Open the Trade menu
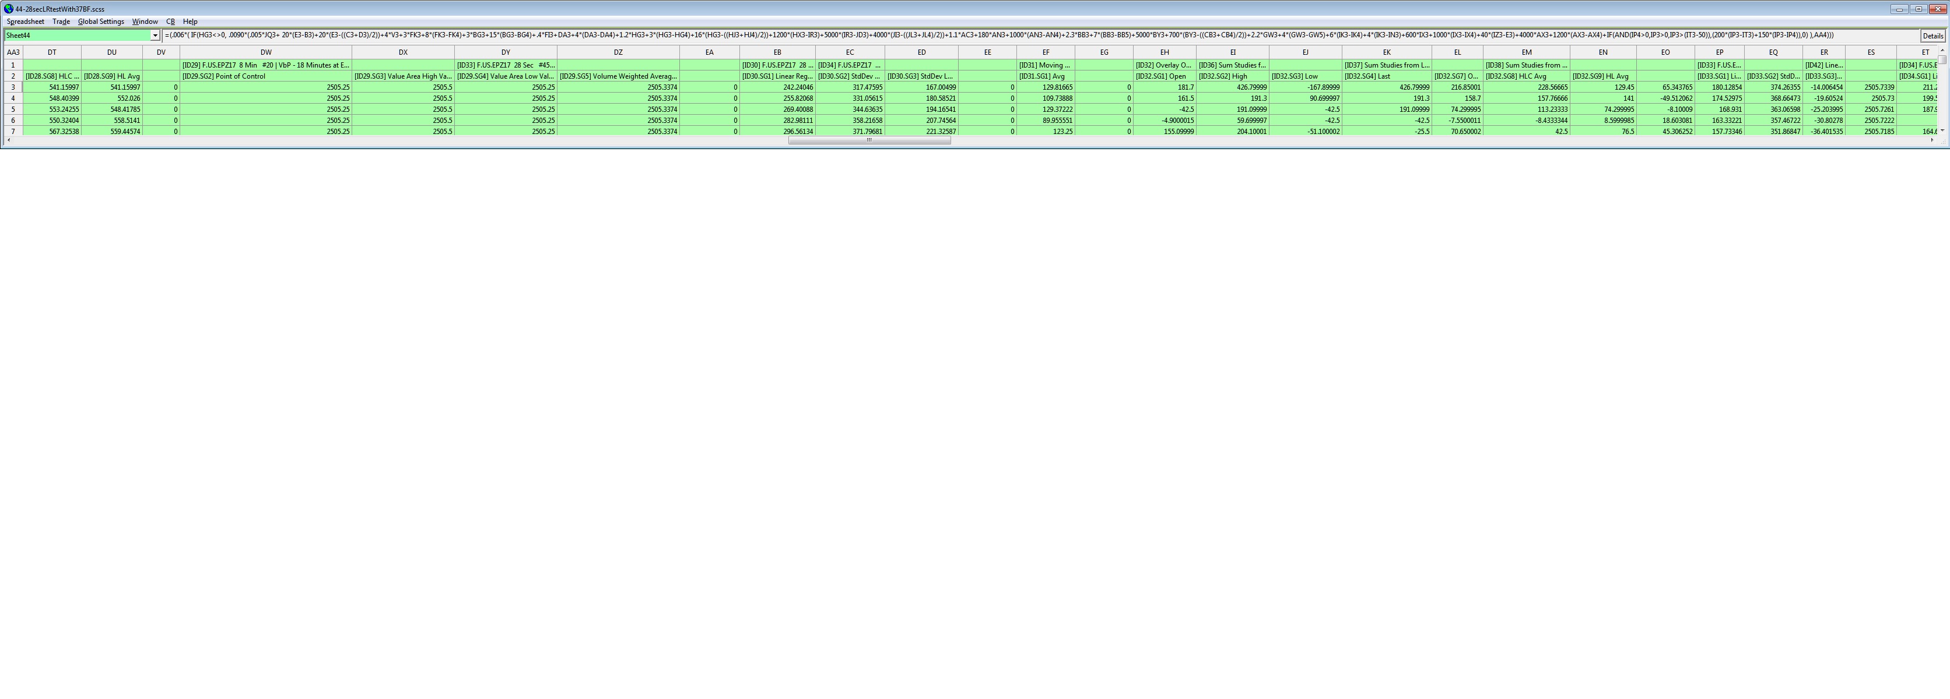The width and height of the screenshot is (1950, 699). click(x=61, y=22)
